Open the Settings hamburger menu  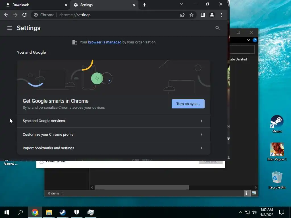(x=10, y=28)
